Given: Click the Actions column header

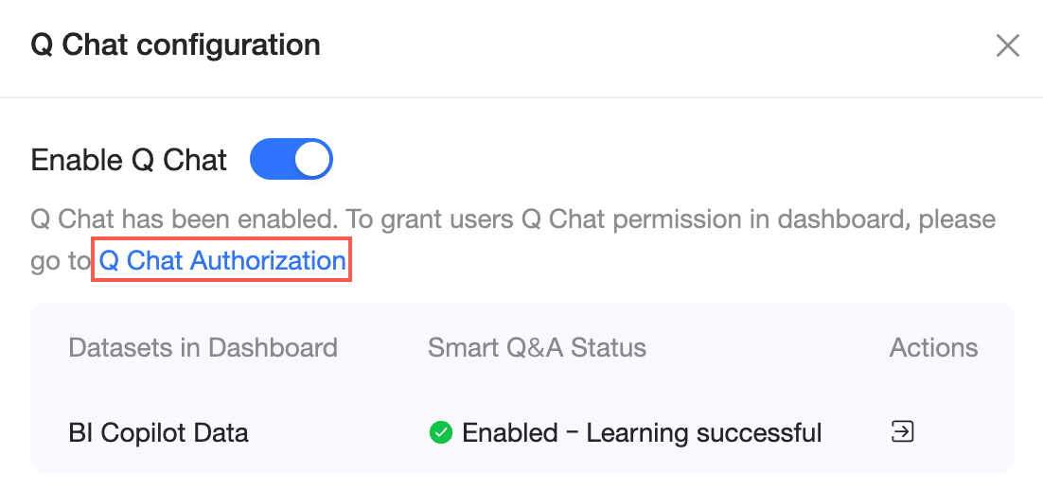Looking at the screenshot, I should click(x=933, y=348).
